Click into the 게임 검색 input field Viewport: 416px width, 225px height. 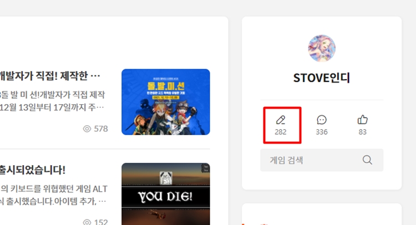point(322,160)
